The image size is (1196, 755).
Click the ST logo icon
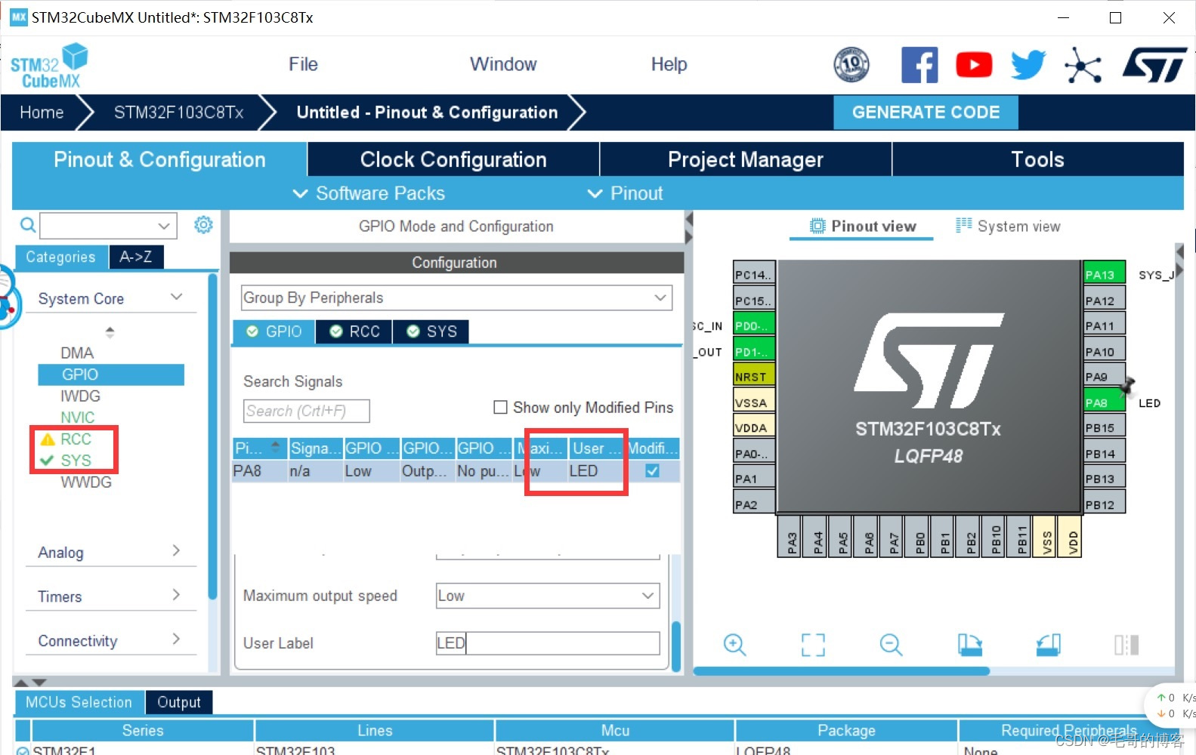pyautogui.click(x=1154, y=65)
